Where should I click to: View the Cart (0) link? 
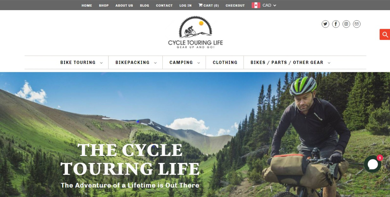[x=209, y=5]
